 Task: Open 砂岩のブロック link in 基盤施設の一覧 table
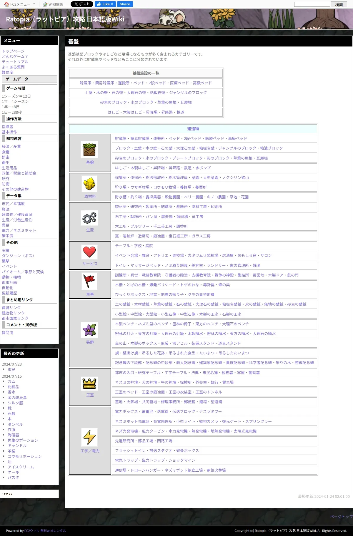tap(114, 102)
